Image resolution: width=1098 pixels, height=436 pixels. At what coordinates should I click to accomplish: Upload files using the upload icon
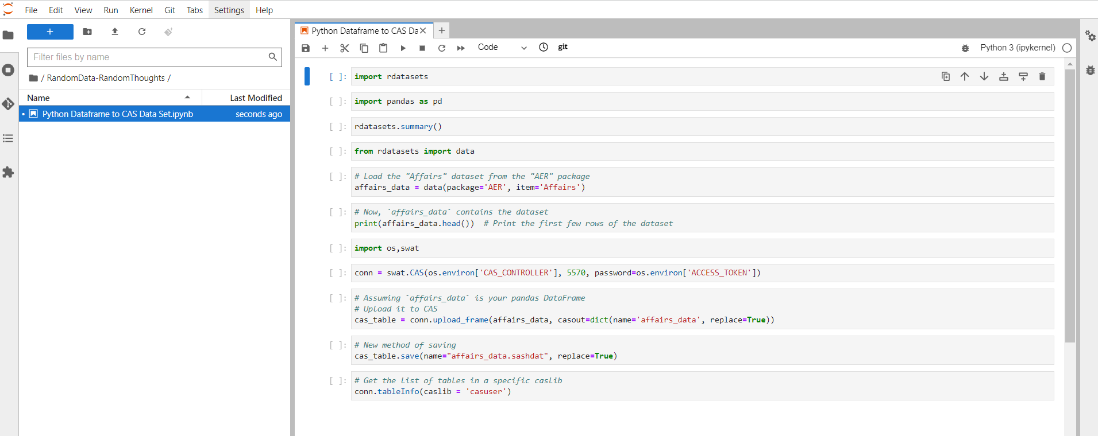tap(115, 32)
